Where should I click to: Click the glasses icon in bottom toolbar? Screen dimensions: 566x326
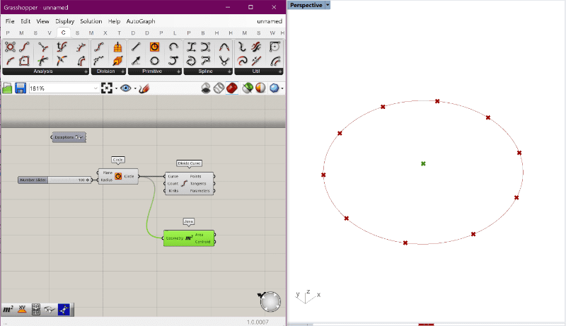click(50, 310)
